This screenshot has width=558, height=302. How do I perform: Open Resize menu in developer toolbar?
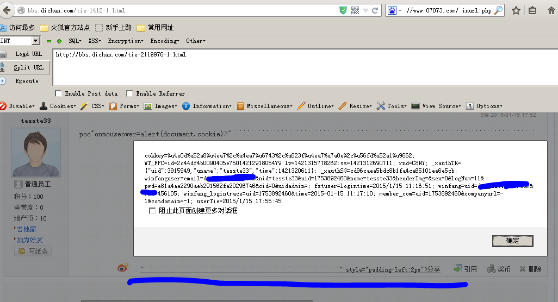[x=355, y=106]
